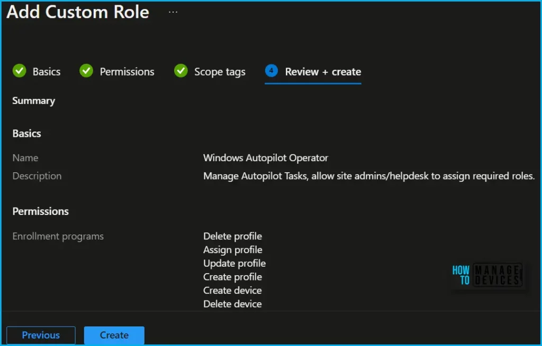
Task: Click the Previous button
Action: tap(41, 335)
